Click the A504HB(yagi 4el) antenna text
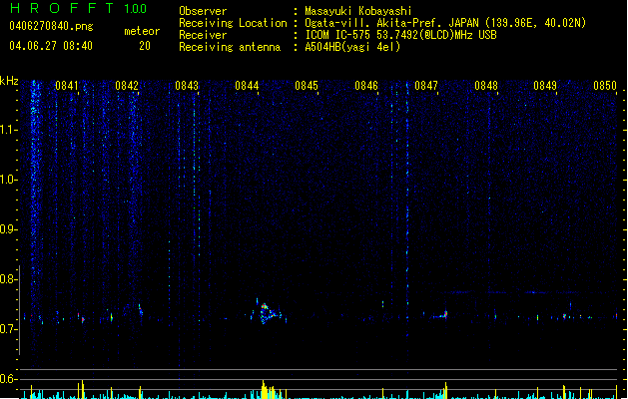This screenshot has width=628, height=399. [352, 47]
